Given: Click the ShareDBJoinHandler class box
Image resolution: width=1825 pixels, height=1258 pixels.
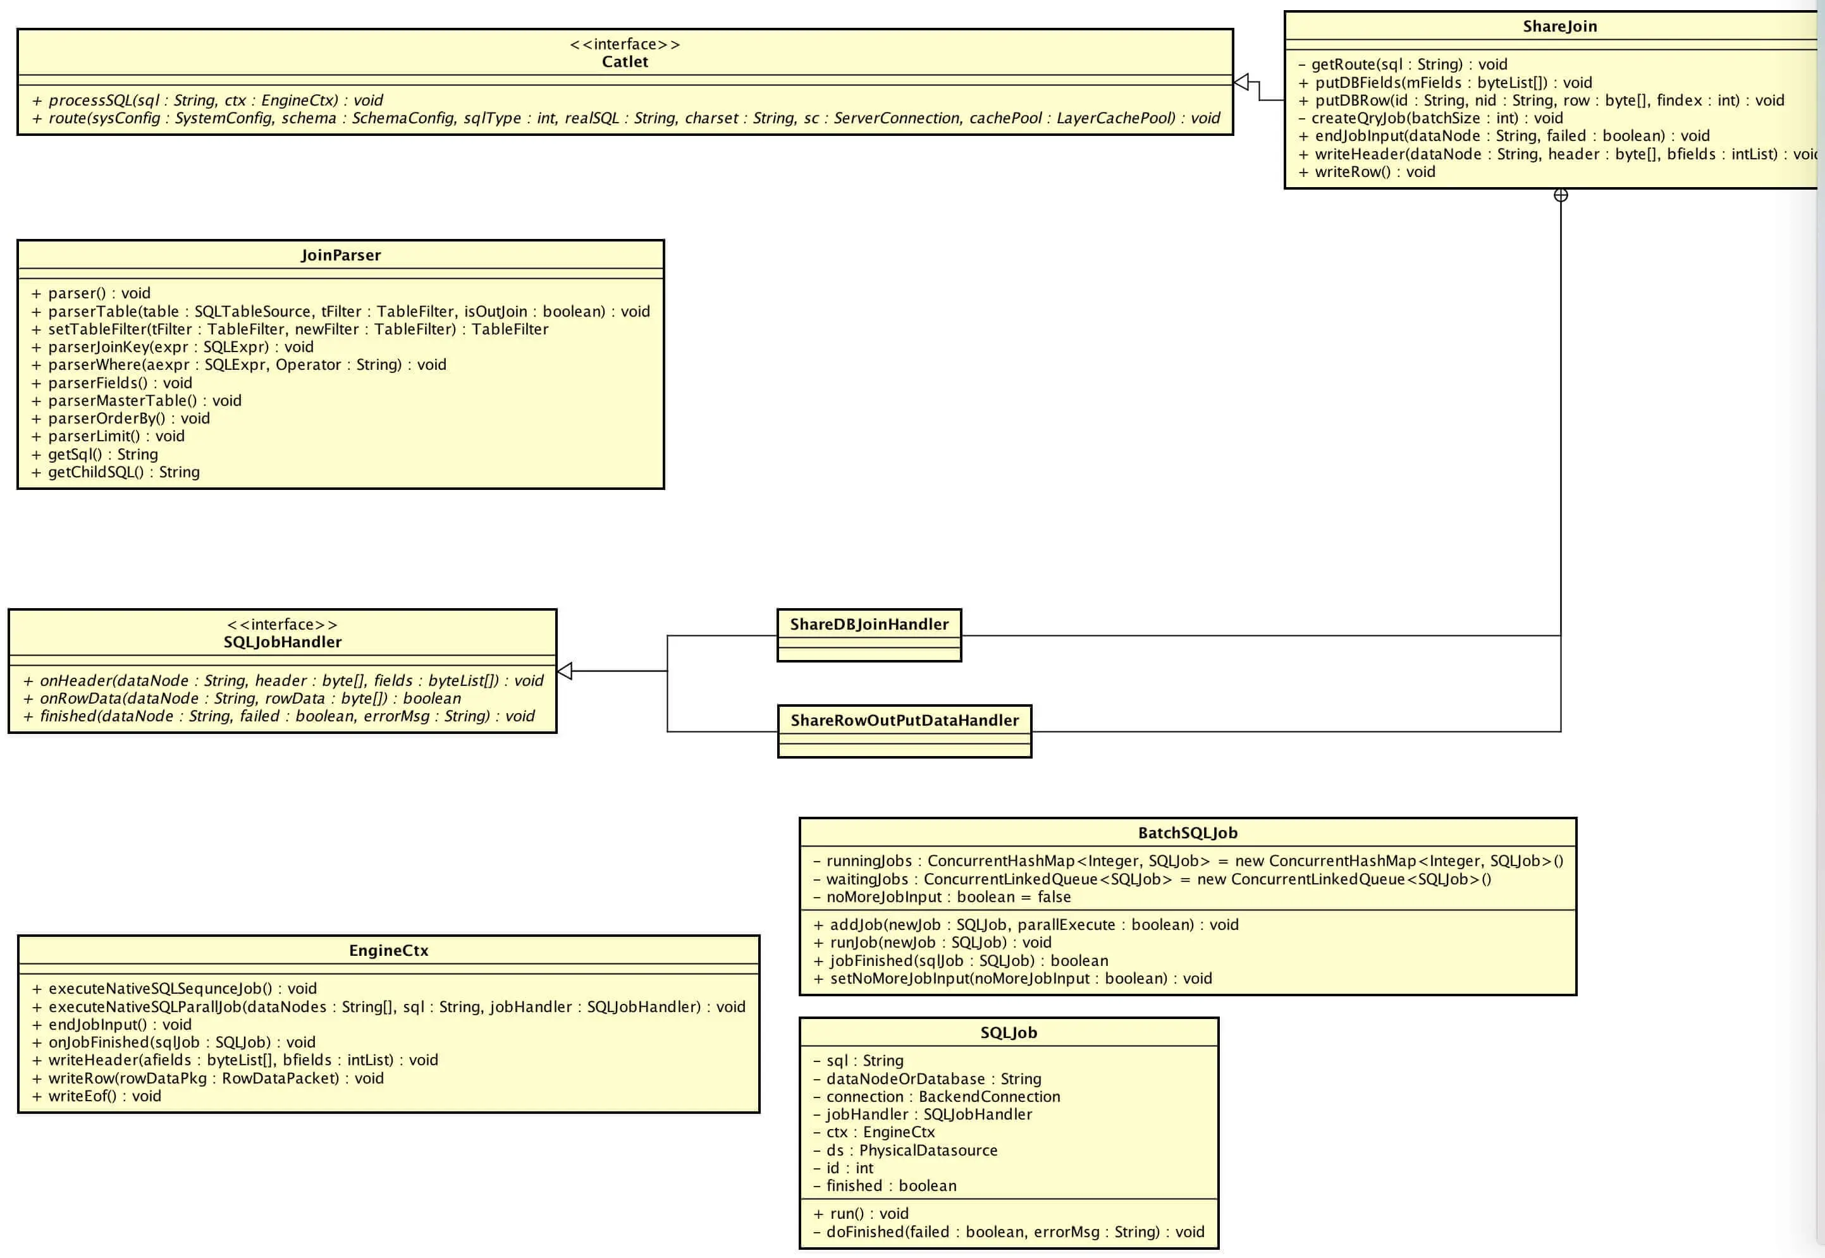Looking at the screenshot, I should coord(869,625).
